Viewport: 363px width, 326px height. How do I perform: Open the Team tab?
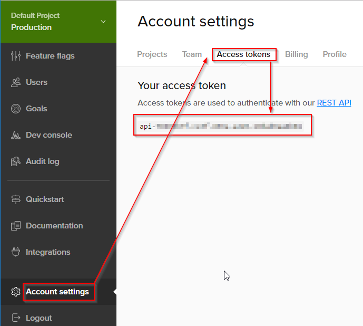[192, 54]
